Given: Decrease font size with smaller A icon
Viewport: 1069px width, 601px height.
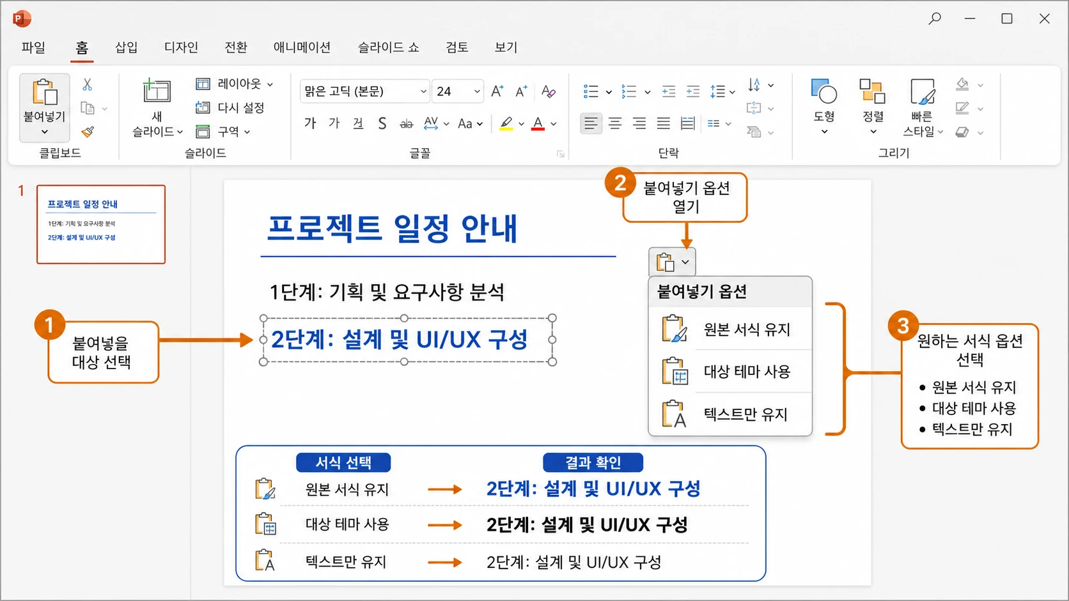Looking at the screenshot, I should [521, 91].
